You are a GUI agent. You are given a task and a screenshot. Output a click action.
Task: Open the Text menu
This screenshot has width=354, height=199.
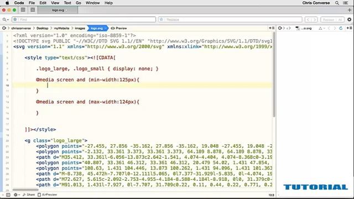coord(67,3)
